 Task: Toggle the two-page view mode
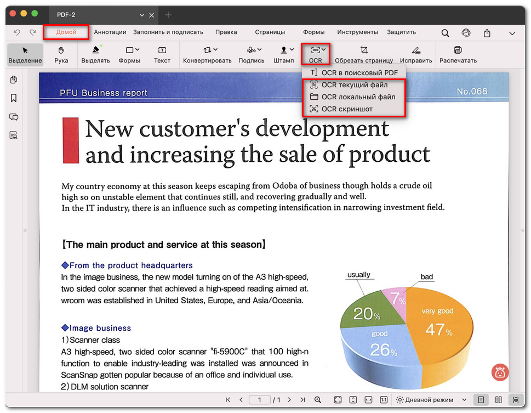[498, 400]
